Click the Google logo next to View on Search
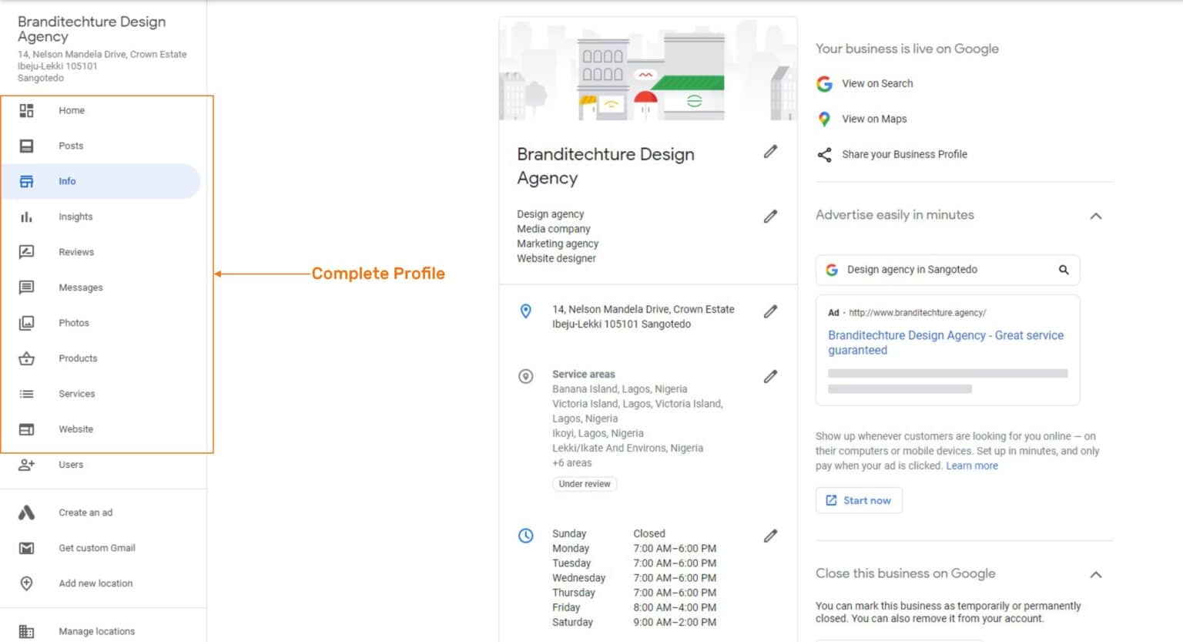Screen dimensions: 1183x642 point(824,83)
